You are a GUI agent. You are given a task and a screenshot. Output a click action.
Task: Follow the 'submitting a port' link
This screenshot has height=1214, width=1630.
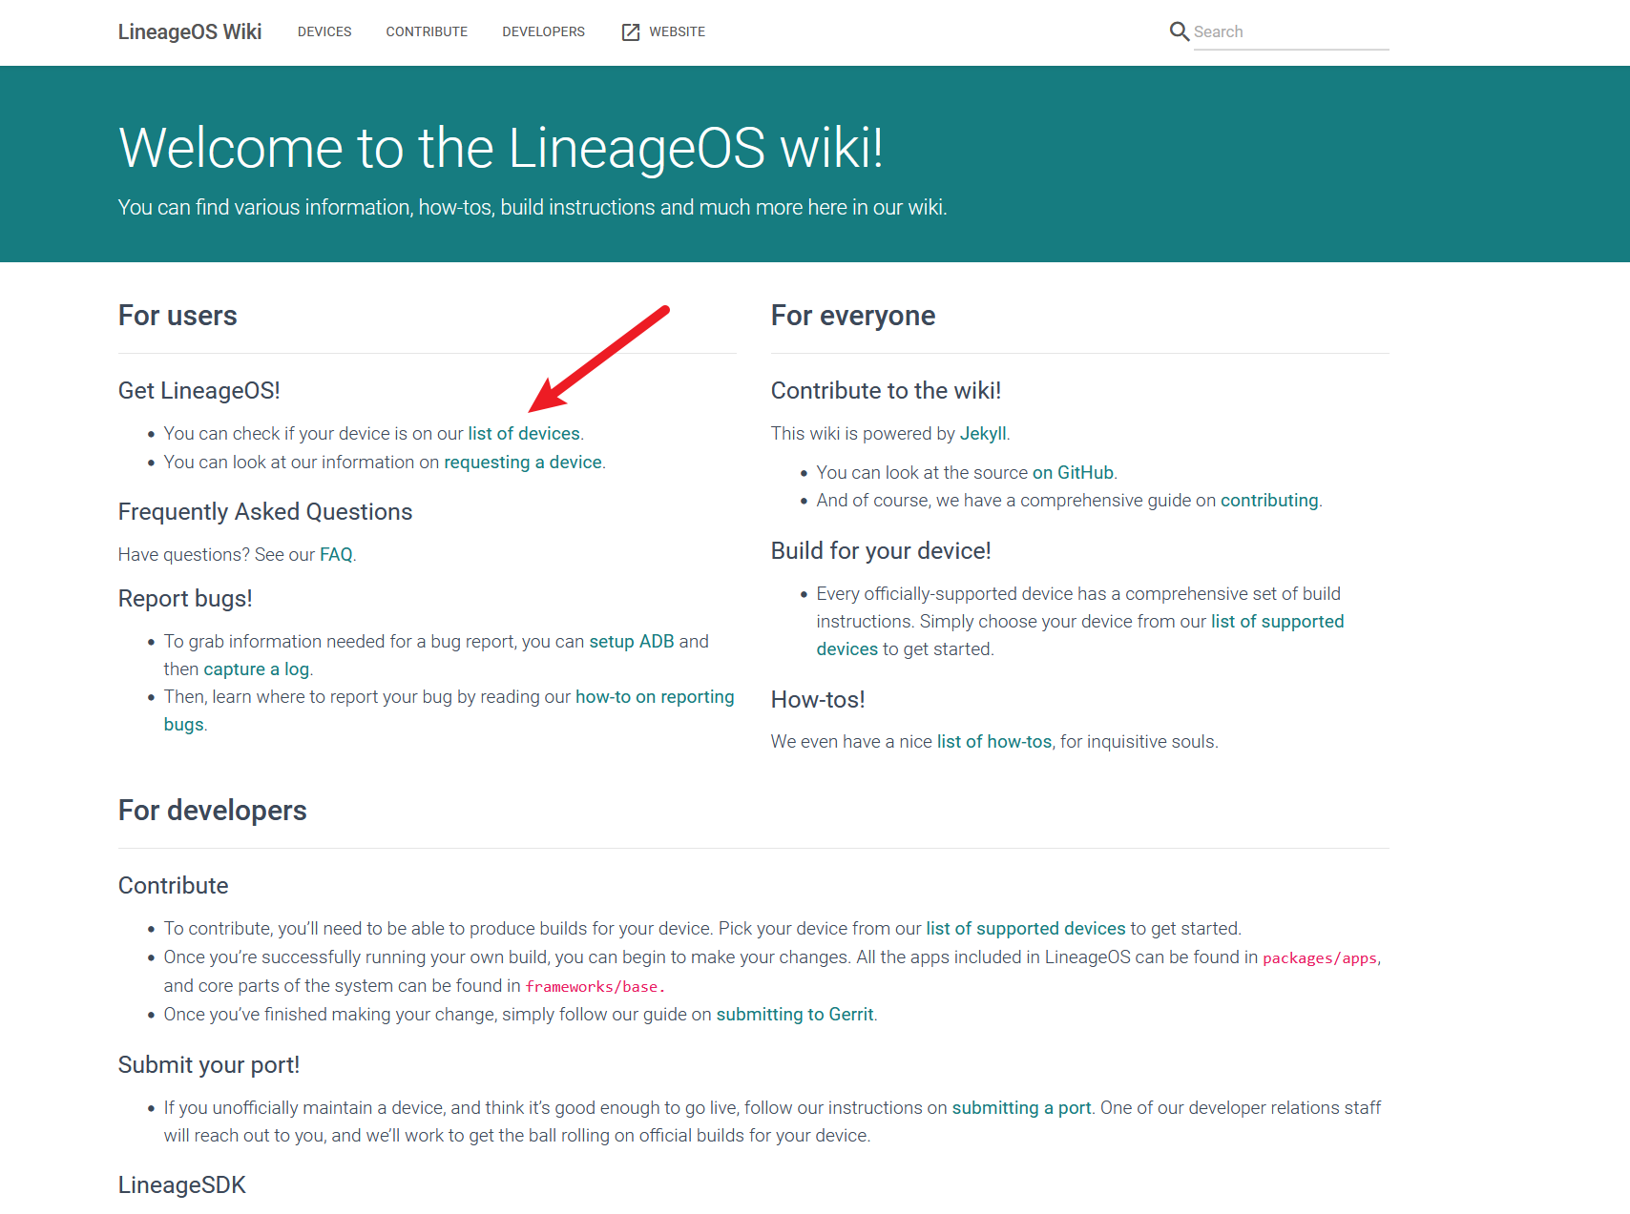click(x=1021, y=1107)
